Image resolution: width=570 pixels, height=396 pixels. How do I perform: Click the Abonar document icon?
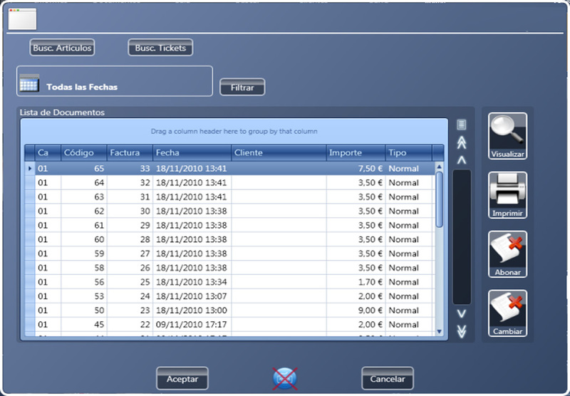[507, 254]
